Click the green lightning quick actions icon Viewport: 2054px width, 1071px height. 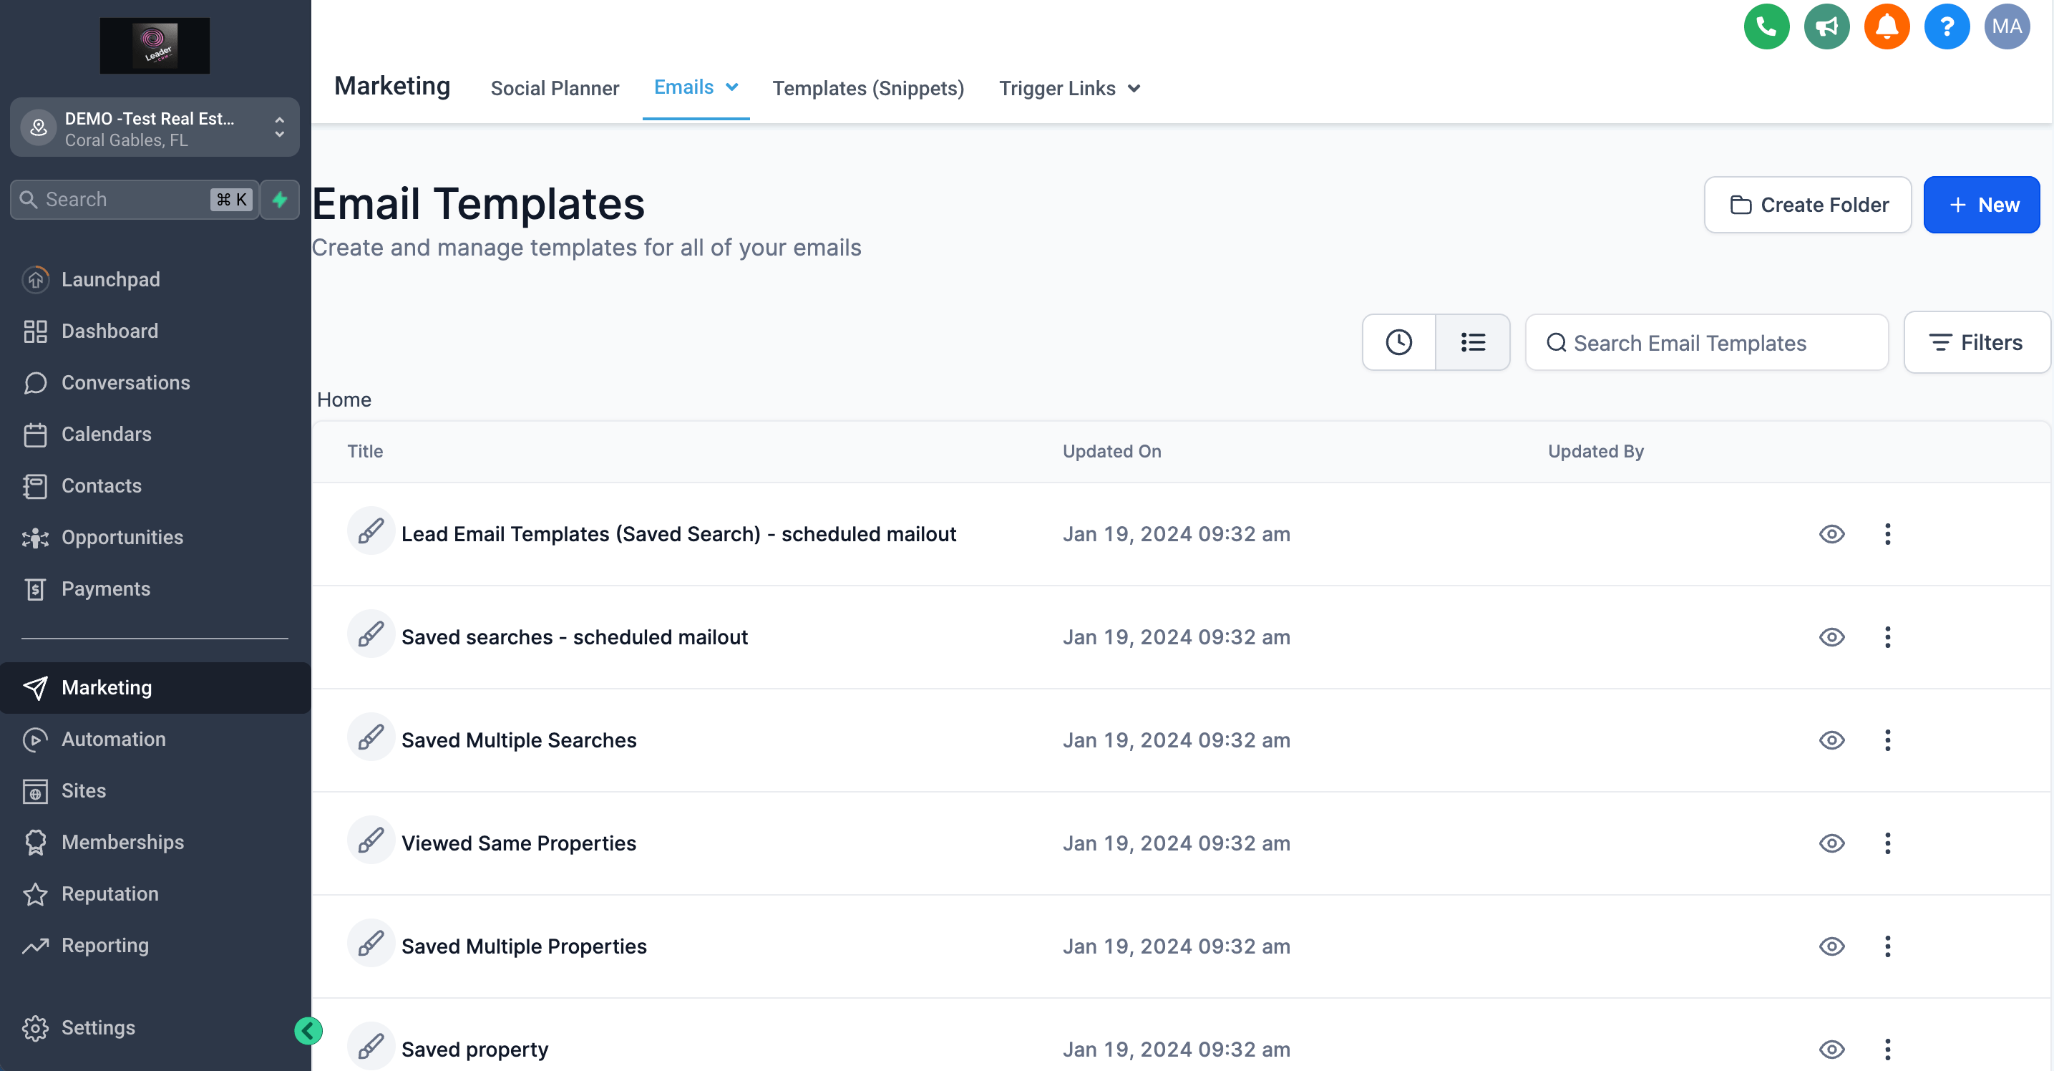279,199
